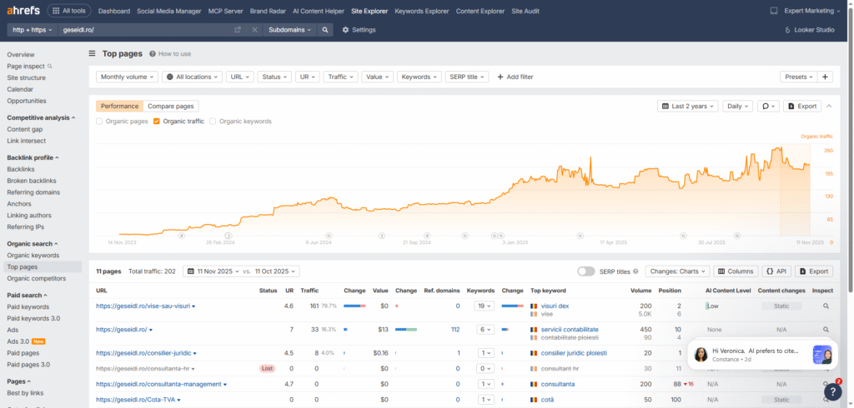Uncheck the Organic traffic checkbox
Viewport: 854px width, 408px height.
(x=157, y=122)
